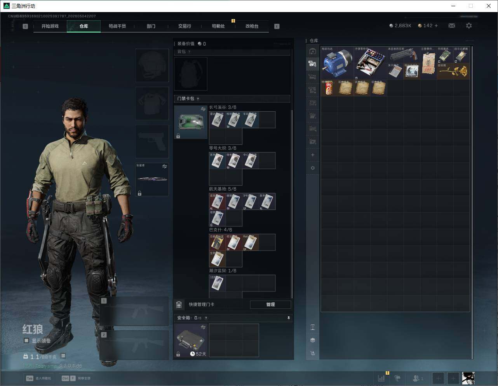Go to the 交易行 tab
The width and height of the screenshot is (498, 386).
click(x=185, y=26)
